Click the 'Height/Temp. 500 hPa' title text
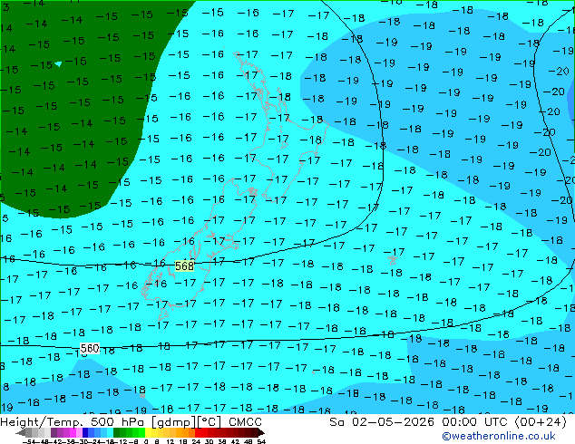The image size is (575, 444). 73,422
